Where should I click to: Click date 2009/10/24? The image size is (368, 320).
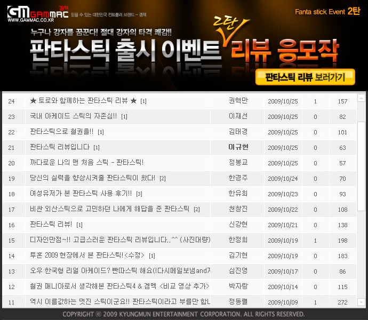283,179
